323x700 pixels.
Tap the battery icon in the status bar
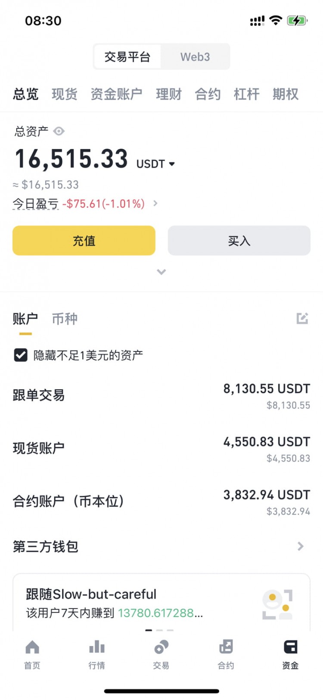pos(297,20)
